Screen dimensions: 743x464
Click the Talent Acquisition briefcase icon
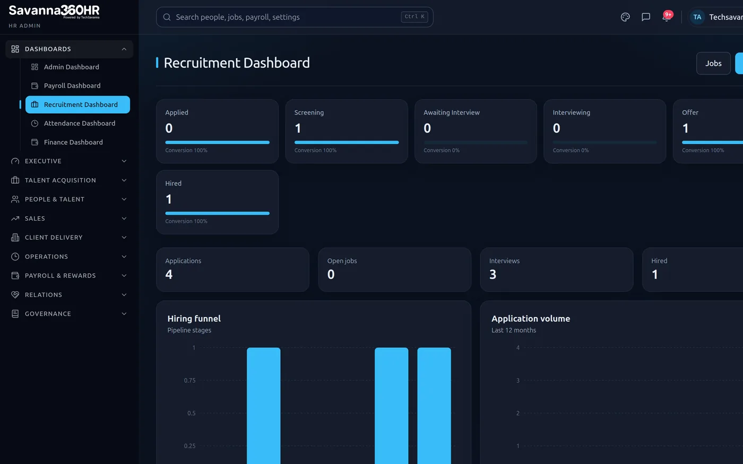(15, 180)
